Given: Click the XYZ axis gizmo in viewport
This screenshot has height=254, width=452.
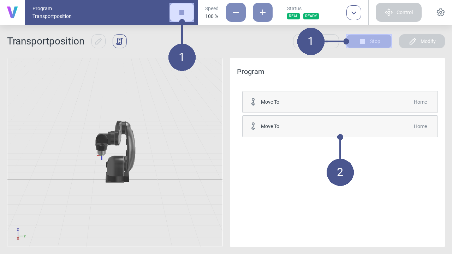Looking at the screenshot, I should coord(19,234).
